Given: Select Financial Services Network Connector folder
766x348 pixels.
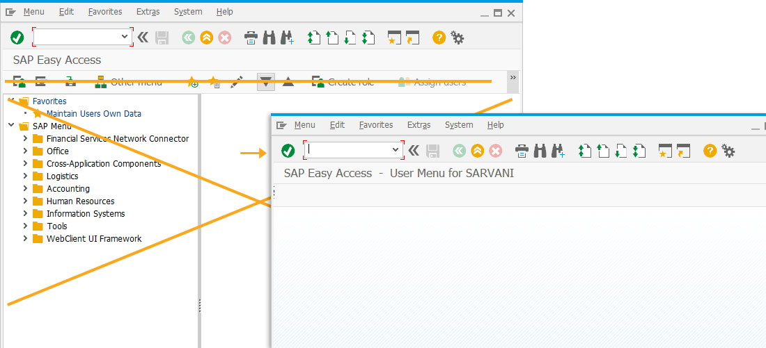Looking at the screenshot, I should pos(118,138).
